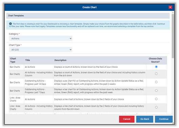
Task: Click the Go Back button
Action: pos(145,119)
